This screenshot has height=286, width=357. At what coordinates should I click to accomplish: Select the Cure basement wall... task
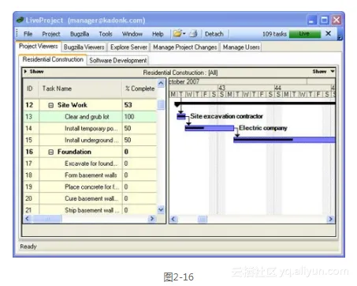click(x=91, y=198)
